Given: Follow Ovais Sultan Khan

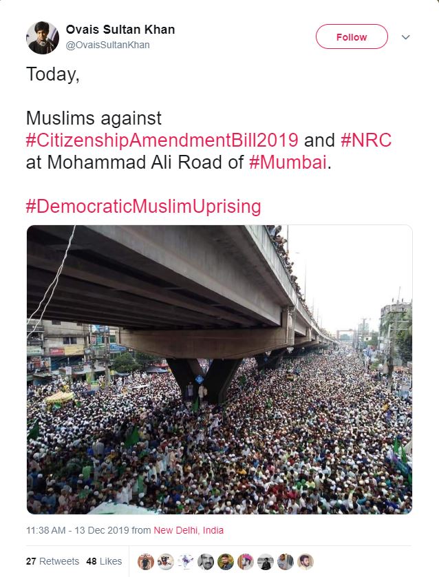Looking at the screenshot, I should tap(351, 37).
